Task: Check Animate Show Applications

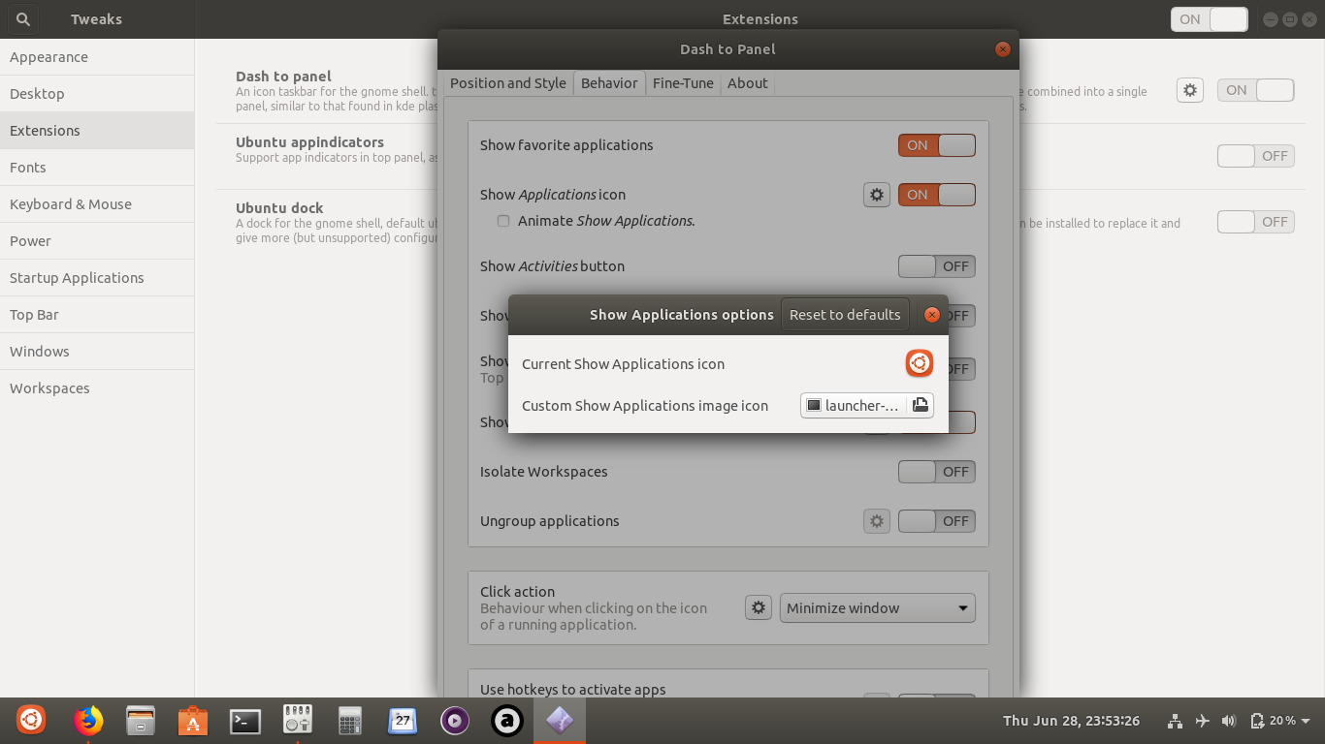Action: 503,220
